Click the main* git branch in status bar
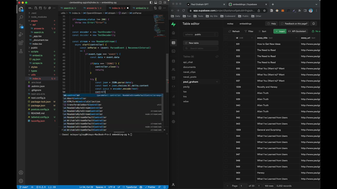Screen dimensions: 337x189 24,187
